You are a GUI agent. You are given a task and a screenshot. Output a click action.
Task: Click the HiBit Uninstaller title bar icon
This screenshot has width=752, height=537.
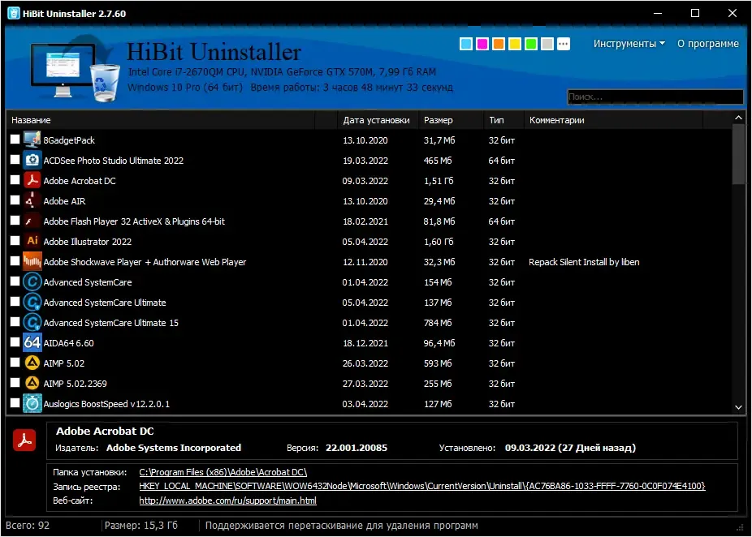14,13
